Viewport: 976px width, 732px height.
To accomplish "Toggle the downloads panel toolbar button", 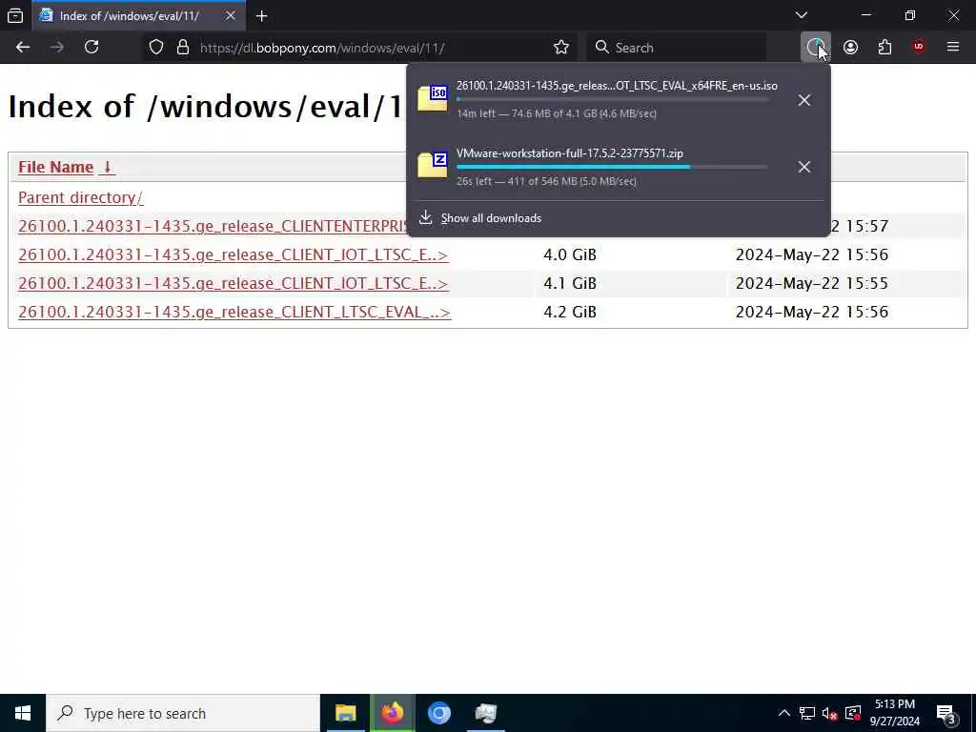I will tap(816, 48).
